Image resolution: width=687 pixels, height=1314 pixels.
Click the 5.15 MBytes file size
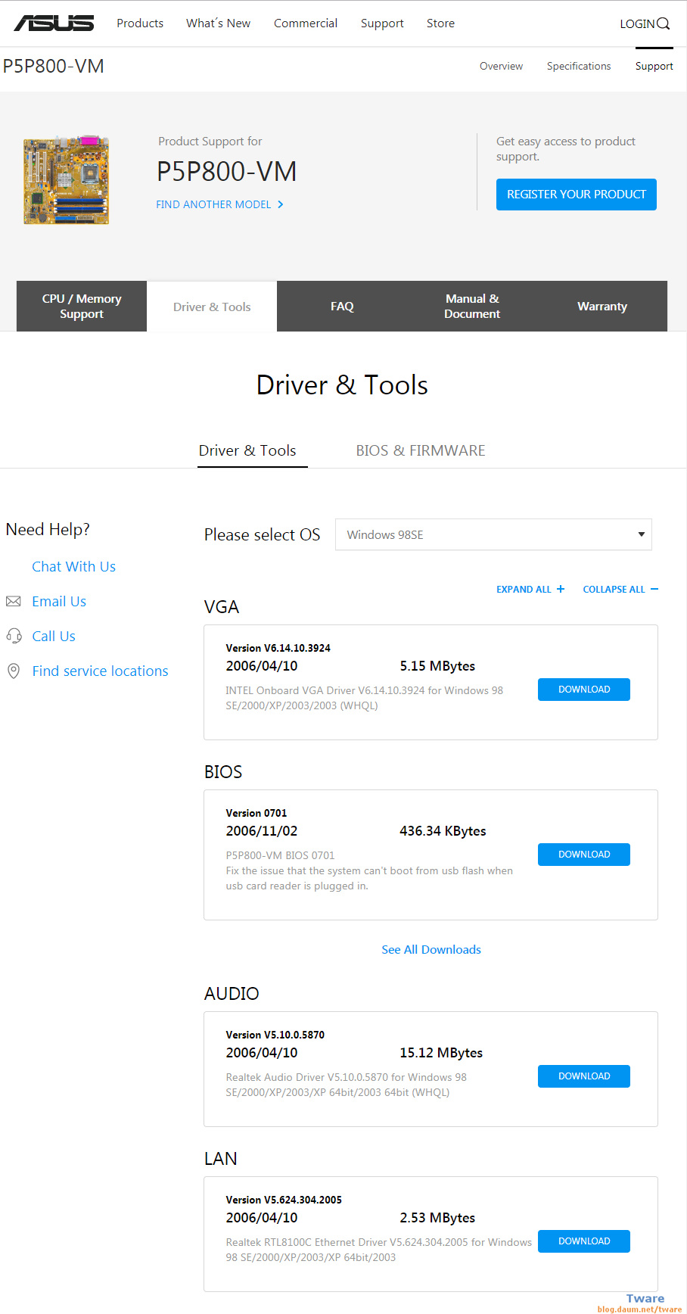pos(437,666)
